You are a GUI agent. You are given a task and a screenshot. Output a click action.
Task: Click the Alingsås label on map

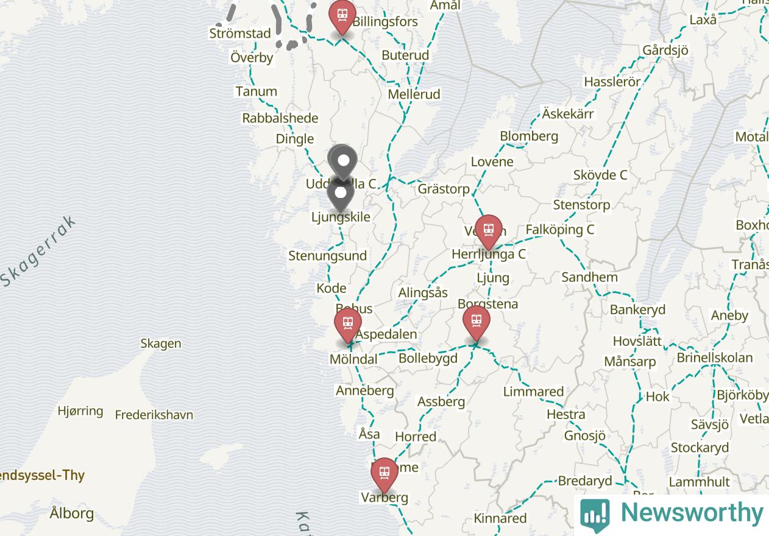423,293
